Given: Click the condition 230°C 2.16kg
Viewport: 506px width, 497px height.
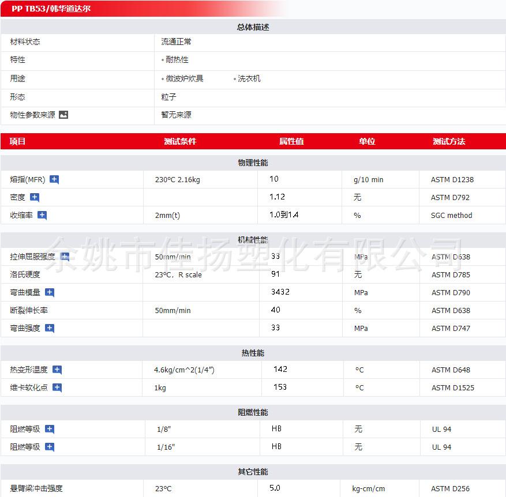Looking at the screenshot, I should (178, 180).
